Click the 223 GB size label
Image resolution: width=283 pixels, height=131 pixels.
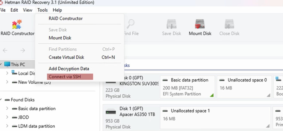pyautogui.click(x=112, y=90)
